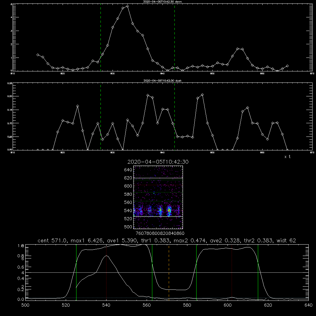316x316 pixels.
Task: Click the green vertical line near 585
Action: [x=196, y=272]
